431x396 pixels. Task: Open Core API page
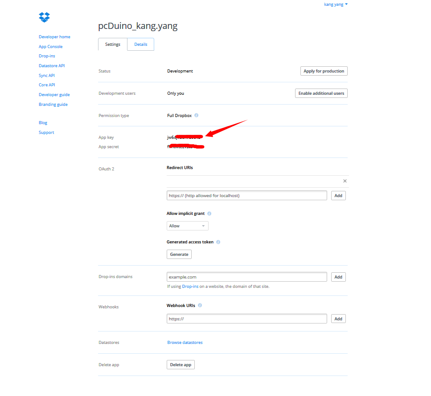tap(47, 85)
